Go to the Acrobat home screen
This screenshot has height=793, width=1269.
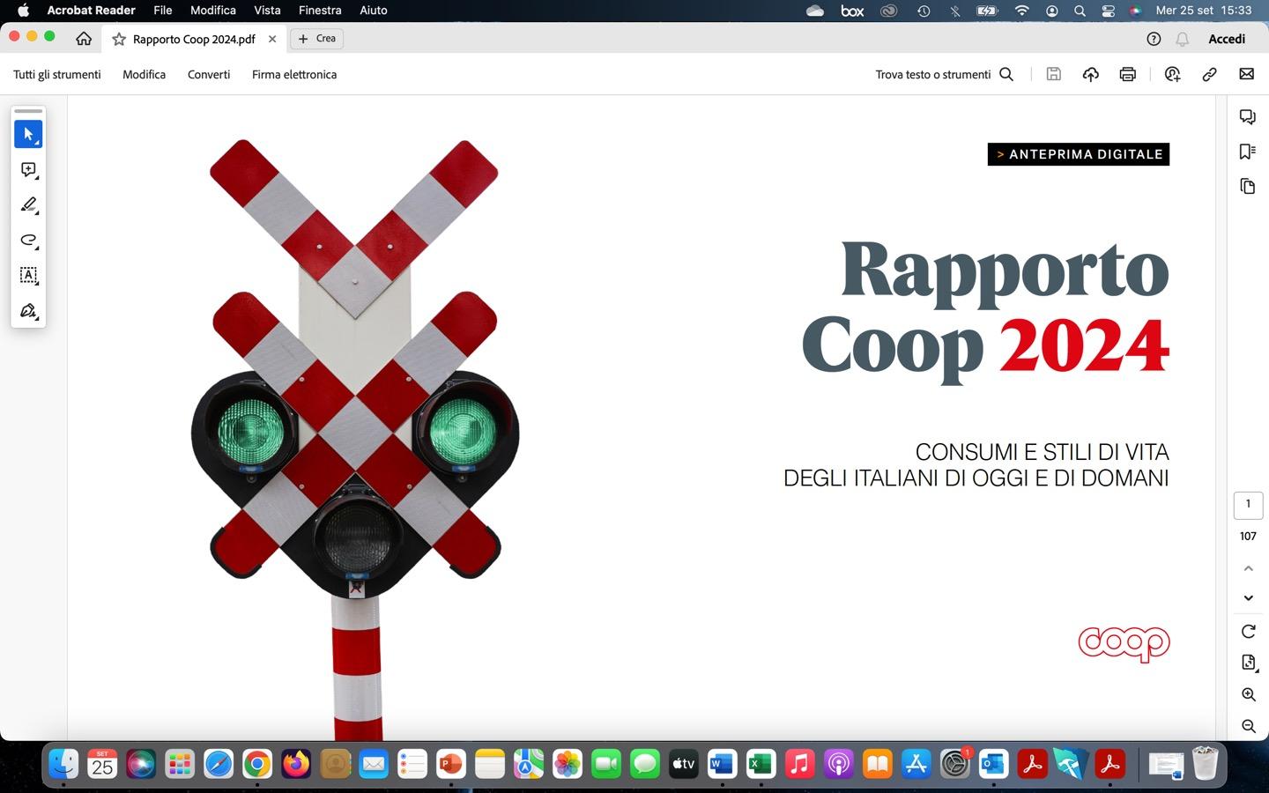tap(84, 39)
